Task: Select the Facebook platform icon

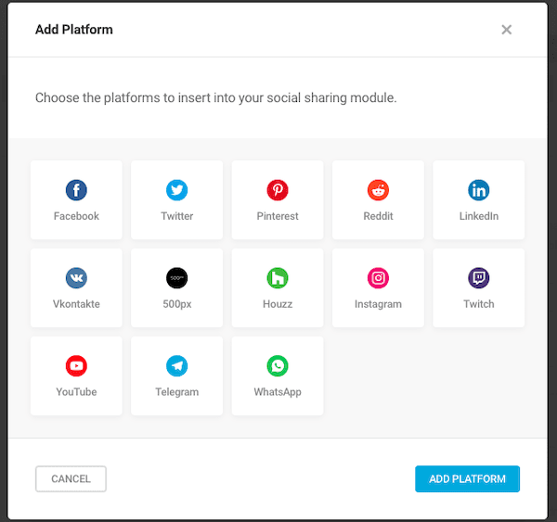Action: (x=76, y=190)
